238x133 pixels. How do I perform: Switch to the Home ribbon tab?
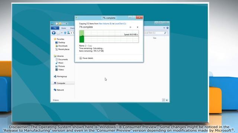[x=64, y=28]
